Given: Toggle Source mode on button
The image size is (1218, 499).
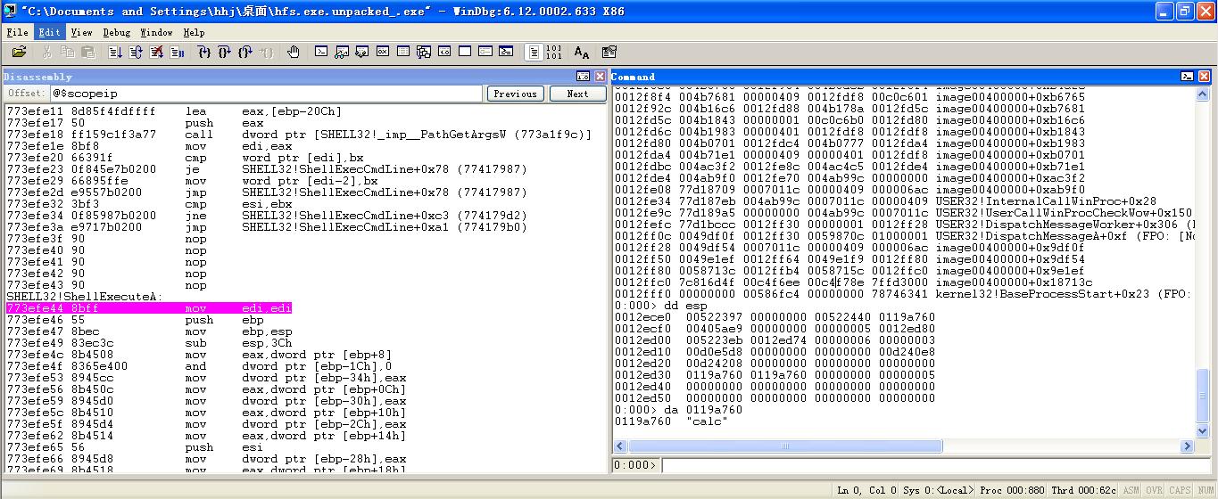Looking at the screenshot, I should (x=534, y=53).
